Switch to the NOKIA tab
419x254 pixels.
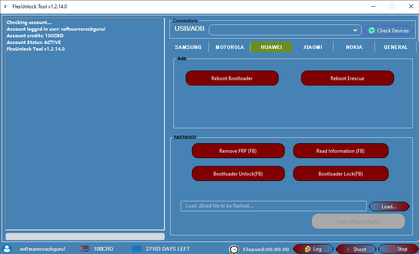[354, 47]
